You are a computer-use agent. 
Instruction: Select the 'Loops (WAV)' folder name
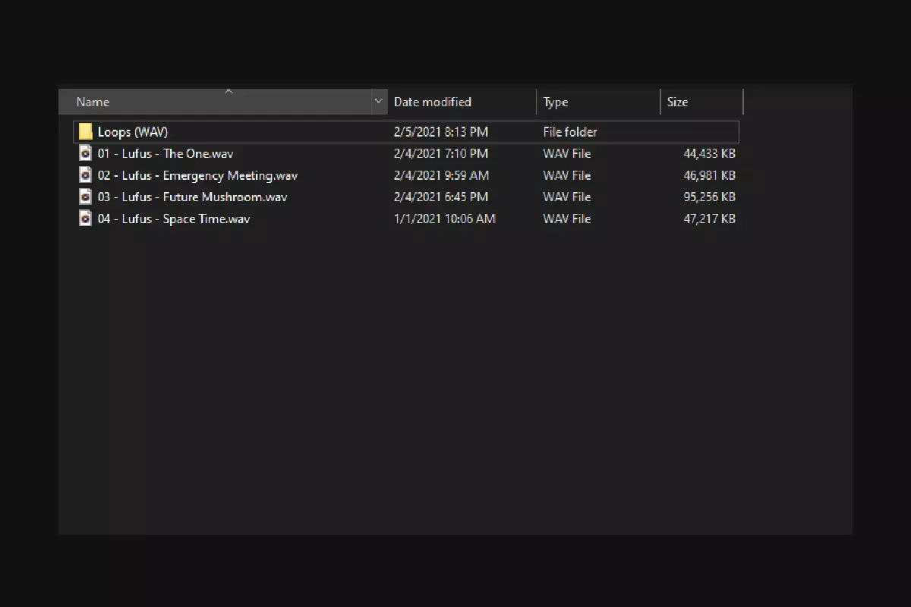coord(133,132)
